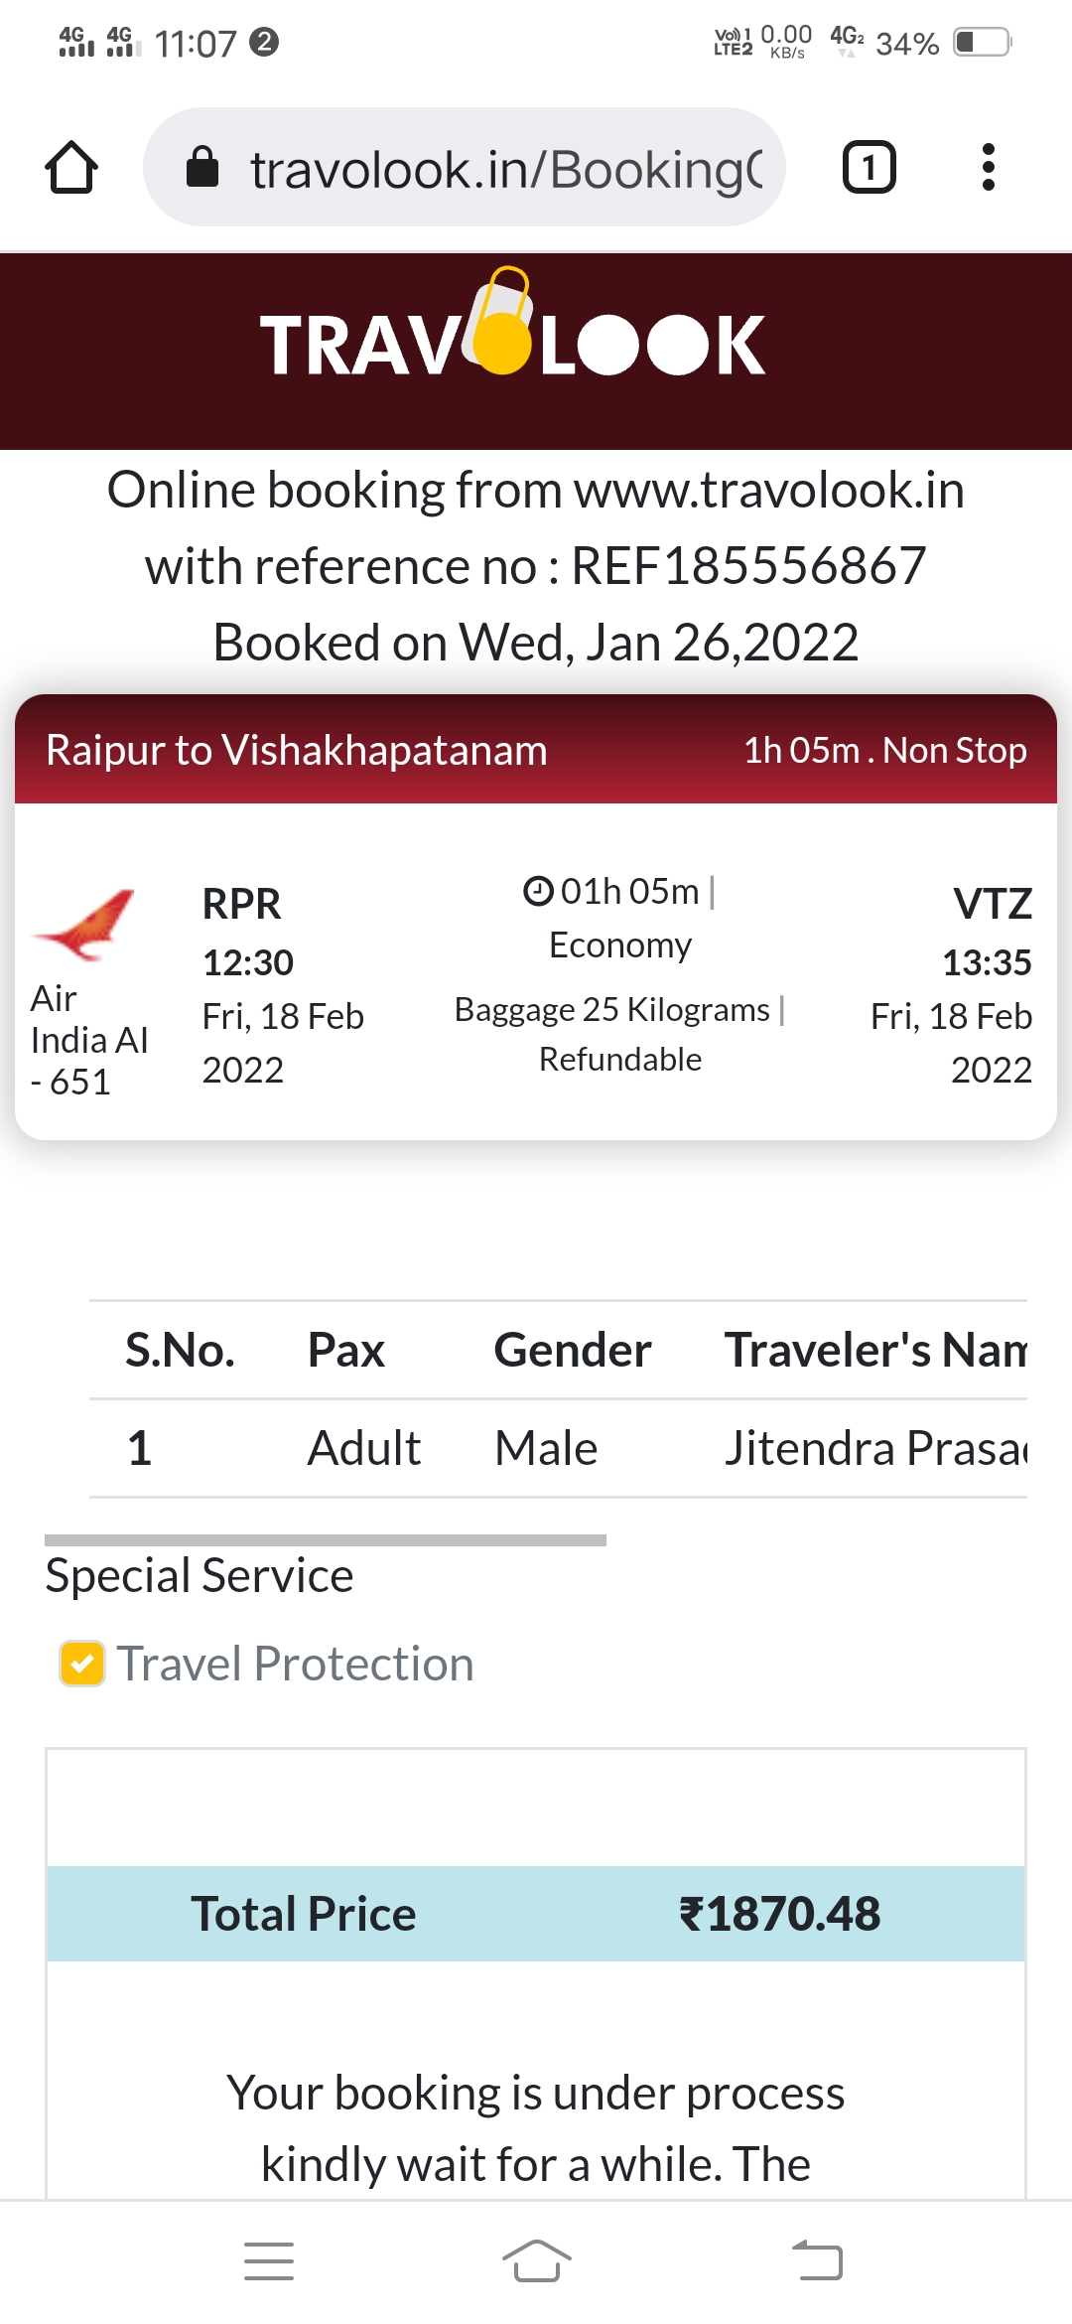1072x2324 pixels.
Task: Click the Raipur to Vishakhapatanam header
Action: click(x=297, y=750)
